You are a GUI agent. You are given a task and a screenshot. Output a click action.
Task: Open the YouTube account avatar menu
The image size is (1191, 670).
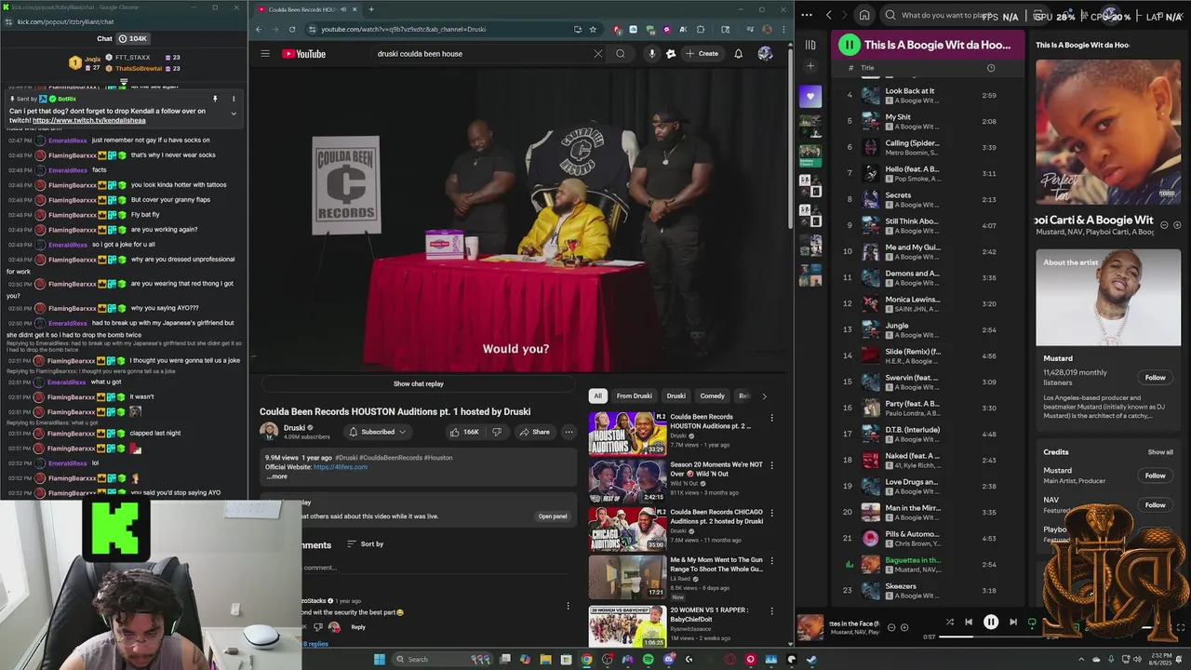pyautogui.click(x=765, y=53)
